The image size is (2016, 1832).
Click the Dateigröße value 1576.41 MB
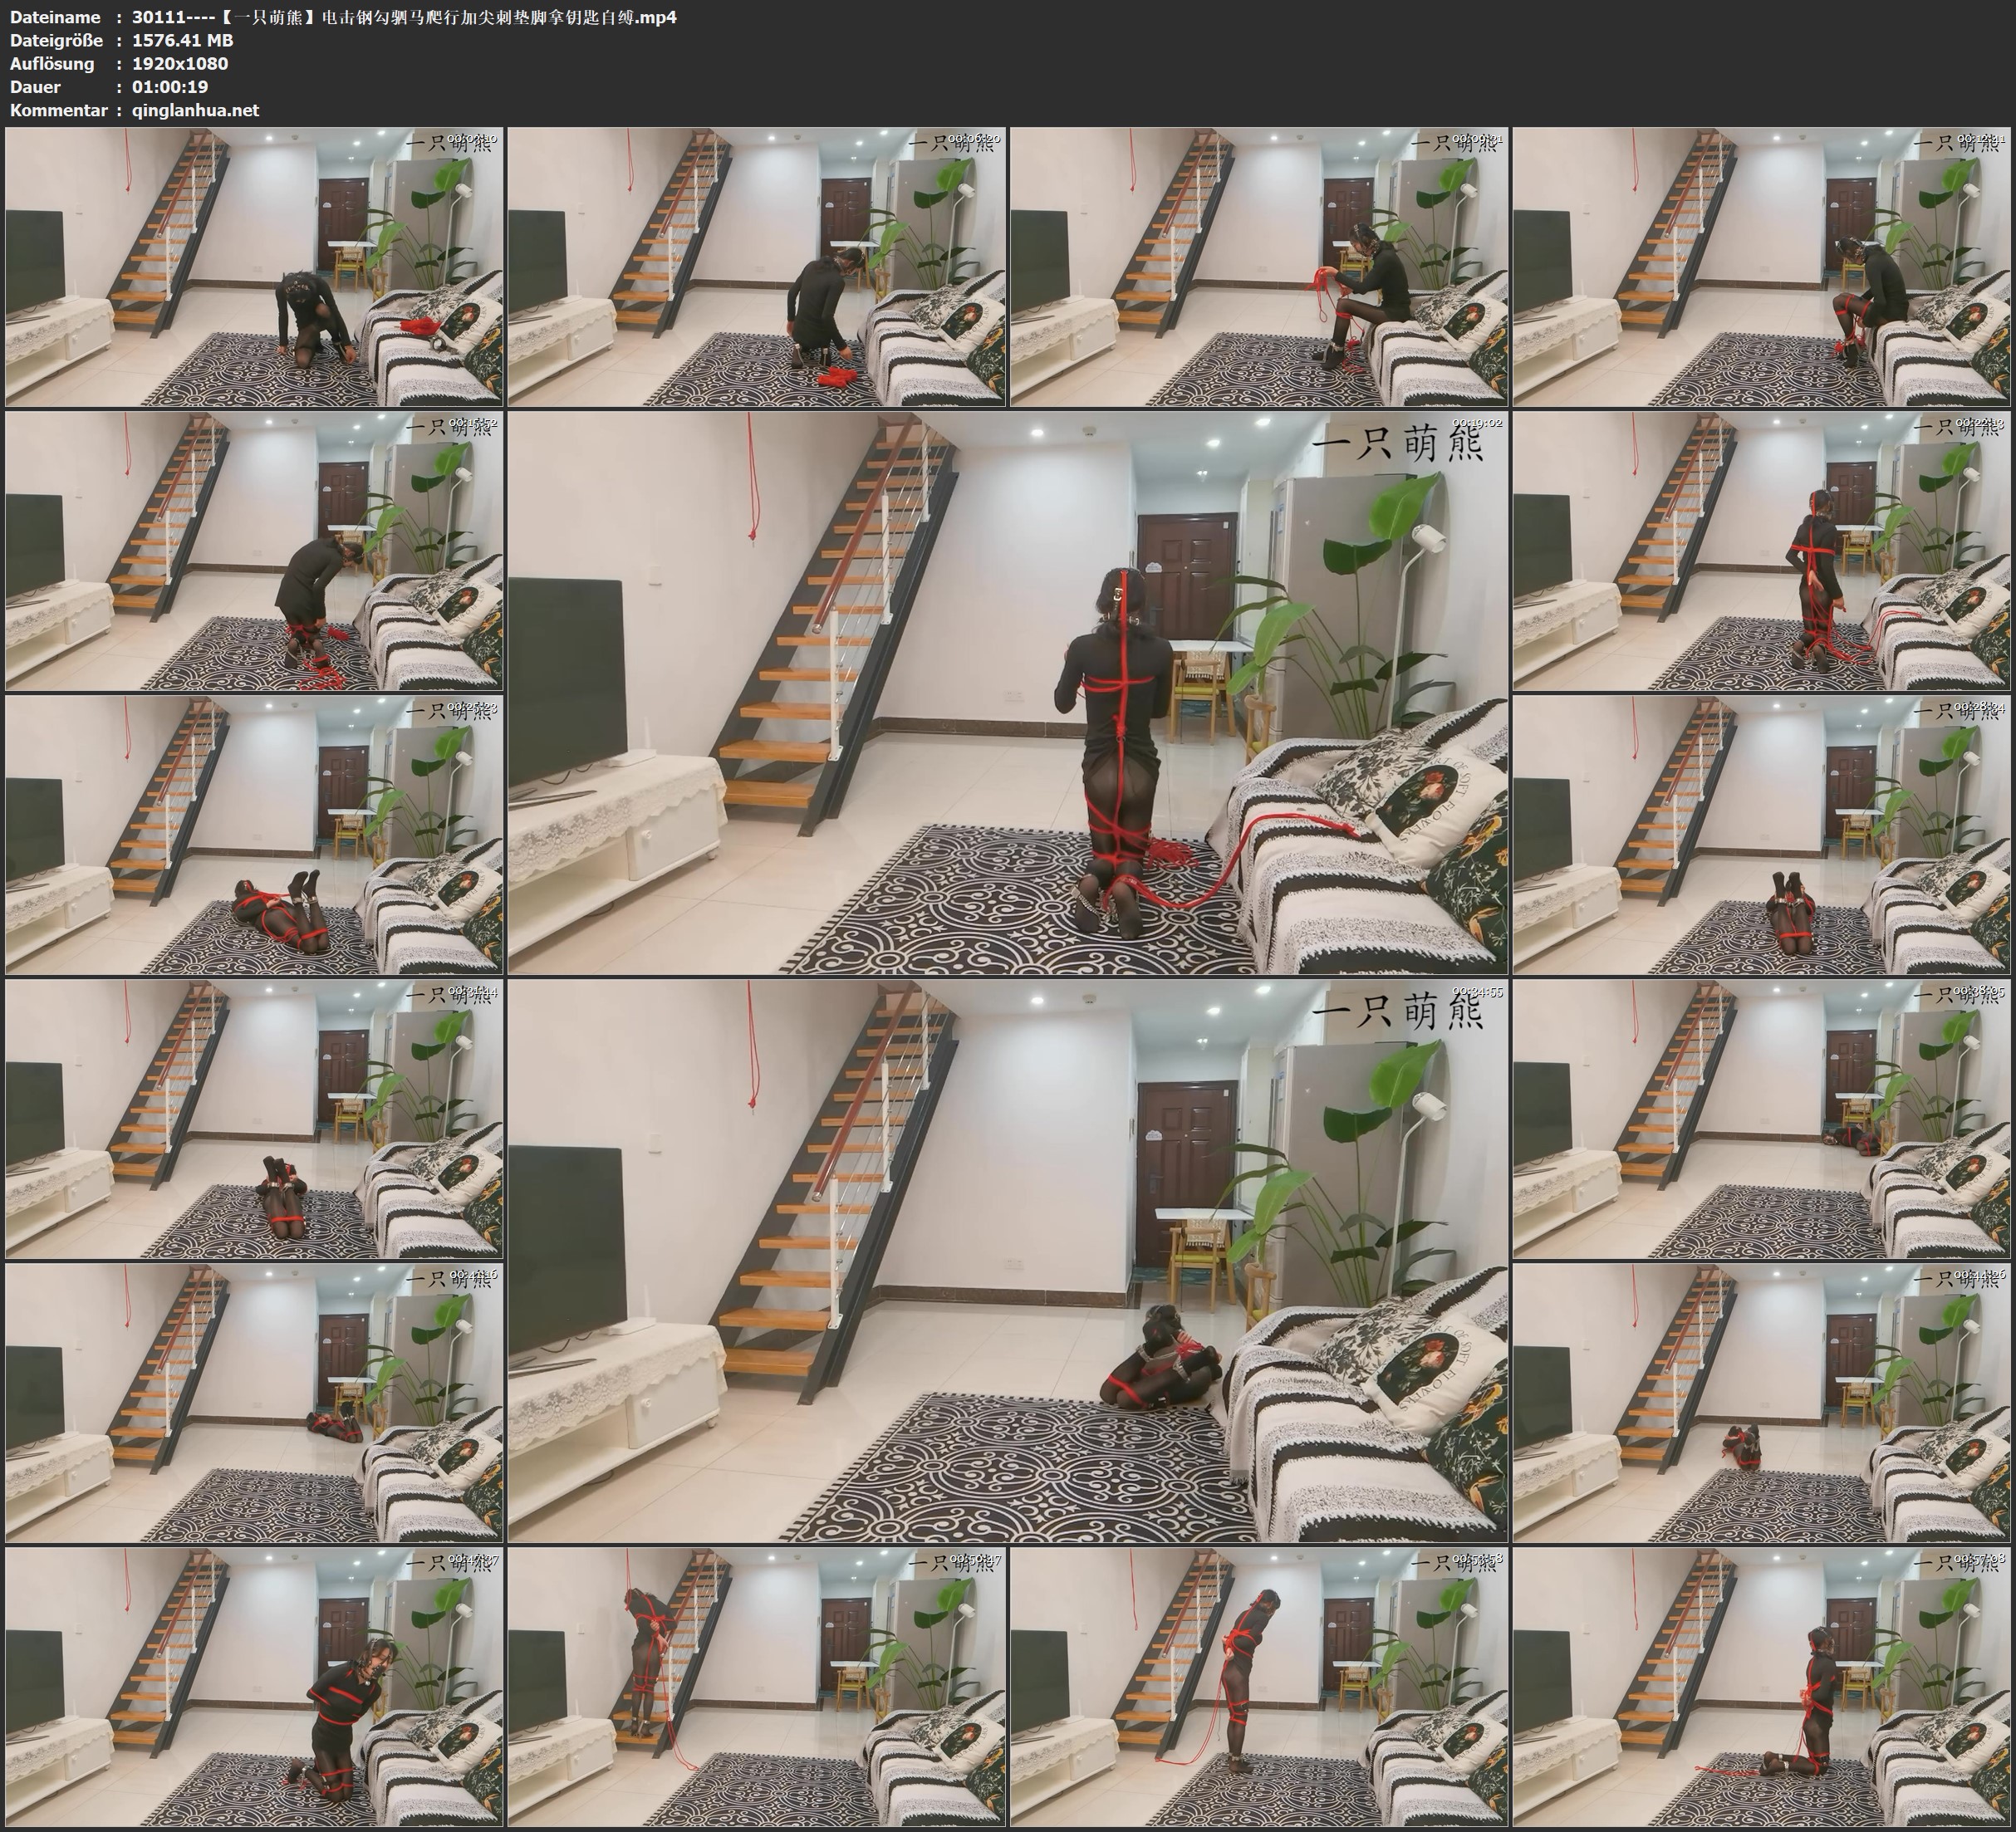(182, 41)
